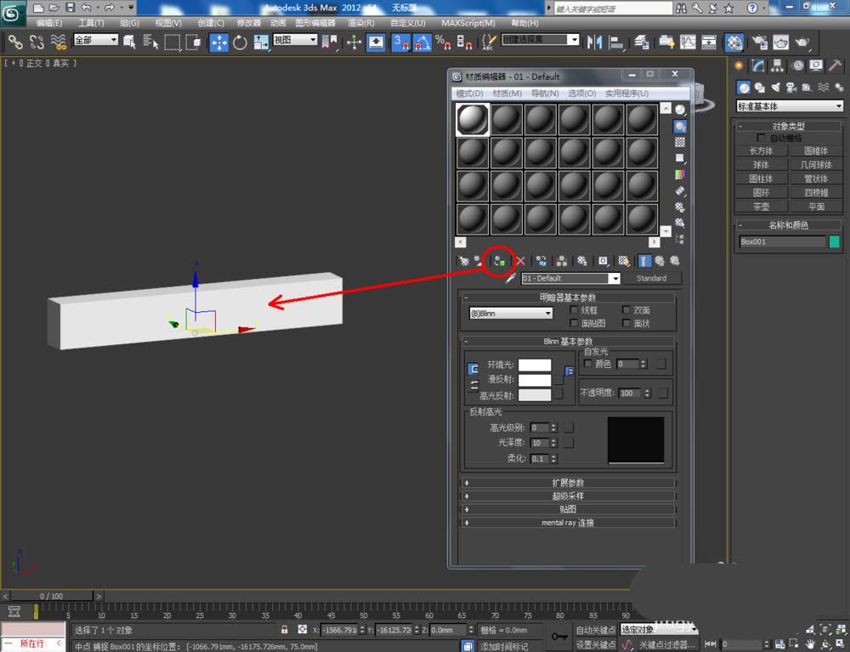The width and height of the screenshot is (850, 652).
Task: Click Get Material icon in material editor
Action: click(463, 261)
